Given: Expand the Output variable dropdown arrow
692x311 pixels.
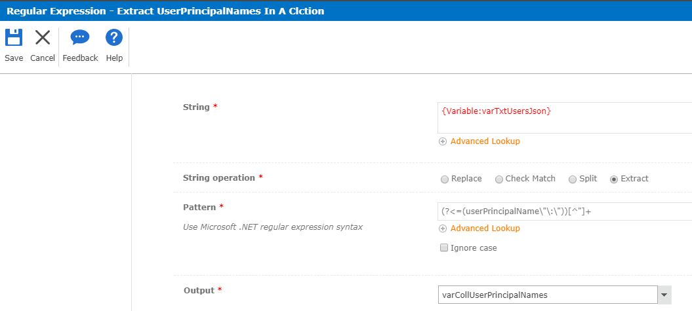Looking at the screenshot, I should pos(664,295).
